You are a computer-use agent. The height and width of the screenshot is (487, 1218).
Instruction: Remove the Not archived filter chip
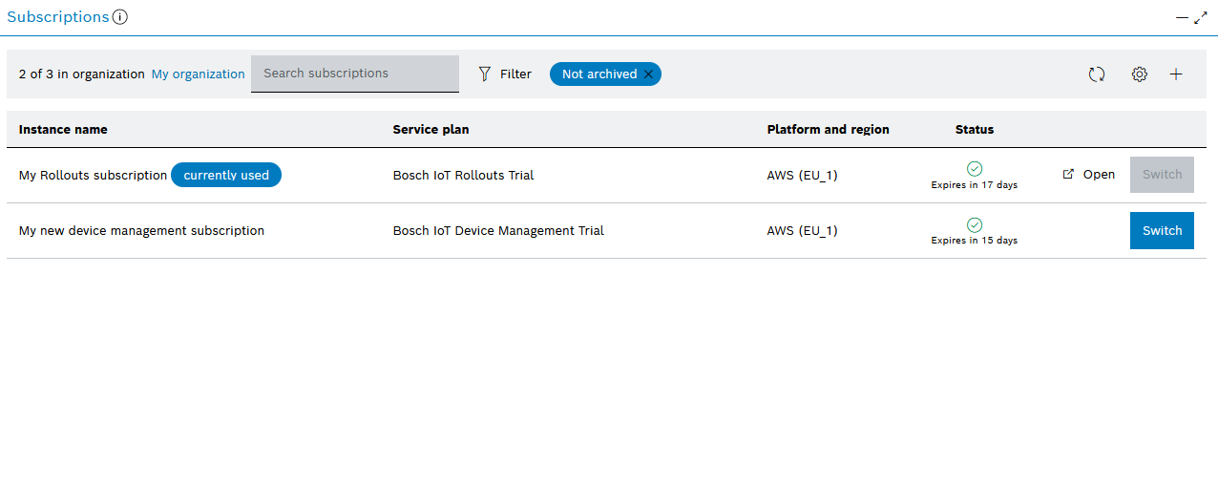(648, 74)
